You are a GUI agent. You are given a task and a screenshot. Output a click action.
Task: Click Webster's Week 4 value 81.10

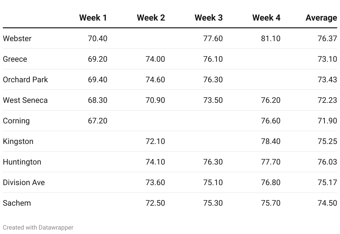click(x=271, y=38)
